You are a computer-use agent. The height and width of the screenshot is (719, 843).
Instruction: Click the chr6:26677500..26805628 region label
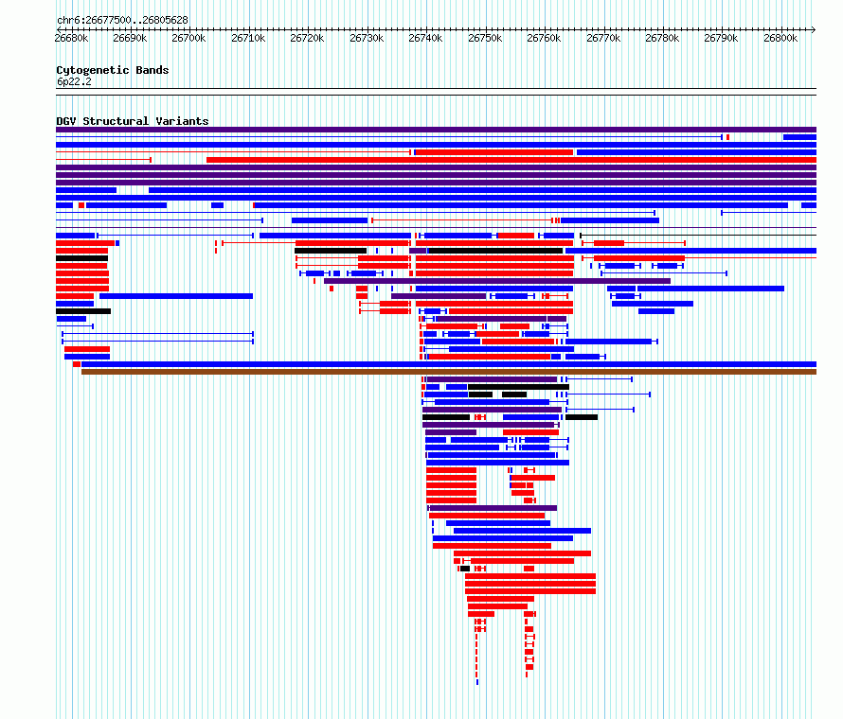[122, 20]
